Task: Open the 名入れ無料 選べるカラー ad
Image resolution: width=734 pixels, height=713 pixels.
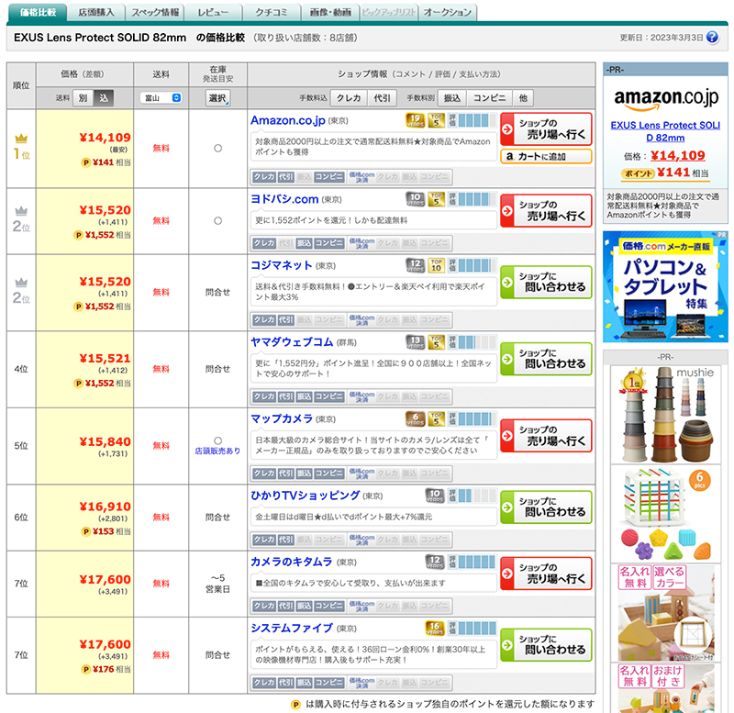Action: (665, 613)
